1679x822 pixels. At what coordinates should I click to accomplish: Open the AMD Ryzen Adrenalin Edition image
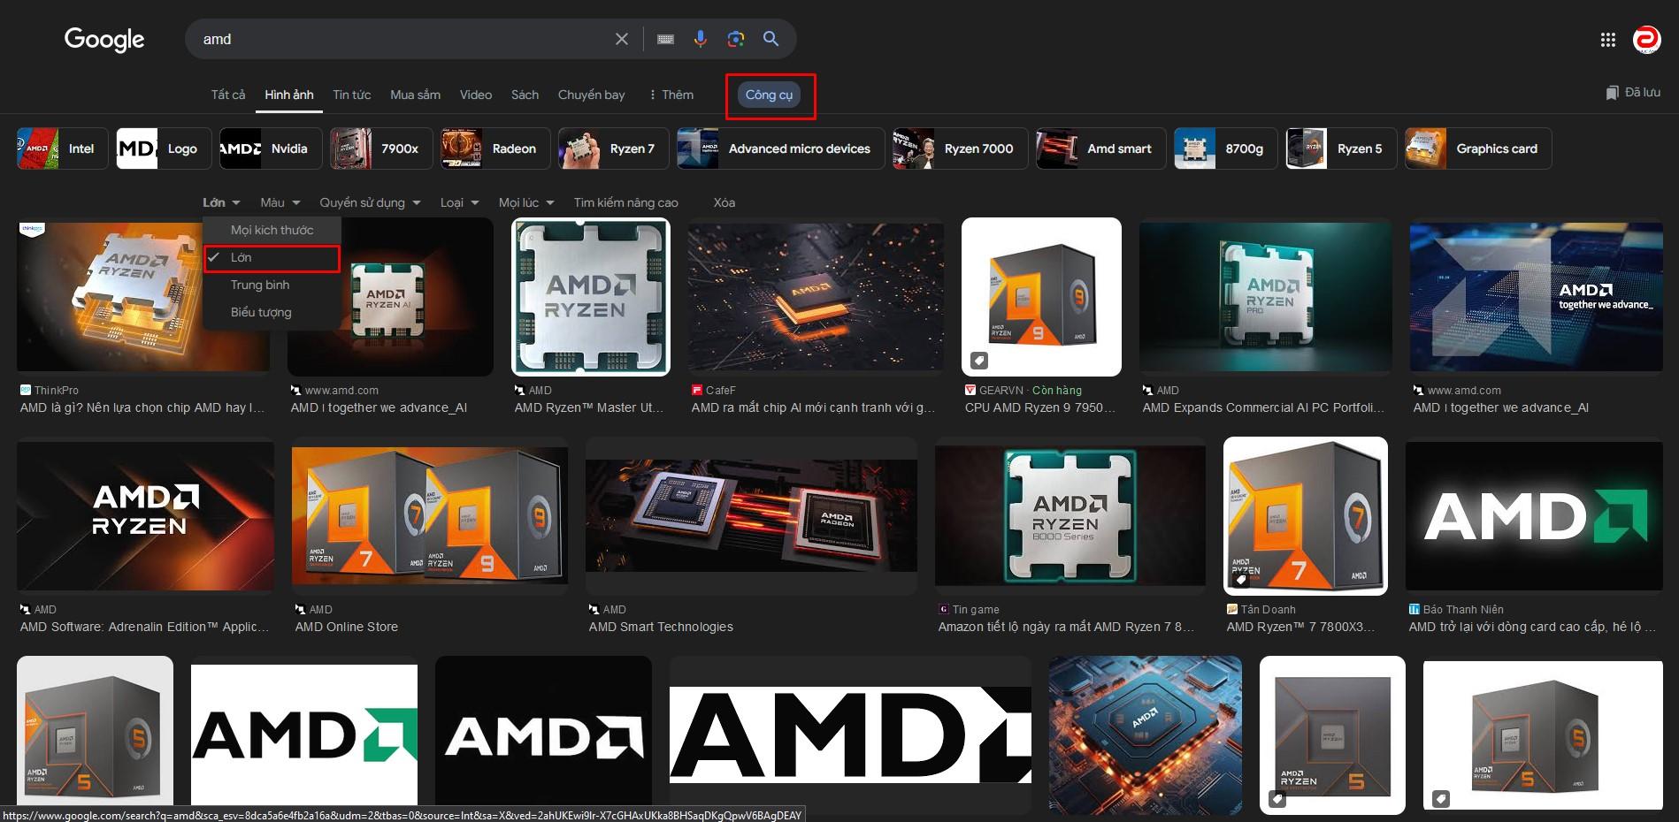coord(145,516)
